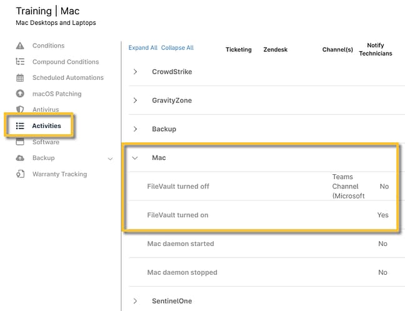Collapse the Mac activity group
Image resolution: width=405 pixels, height=311 pixels.
click(x=135, y=158)
